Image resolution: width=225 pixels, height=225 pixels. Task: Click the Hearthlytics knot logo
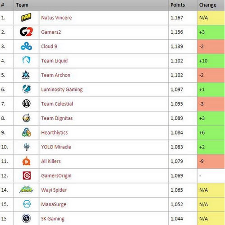click(x=26, y=132)
